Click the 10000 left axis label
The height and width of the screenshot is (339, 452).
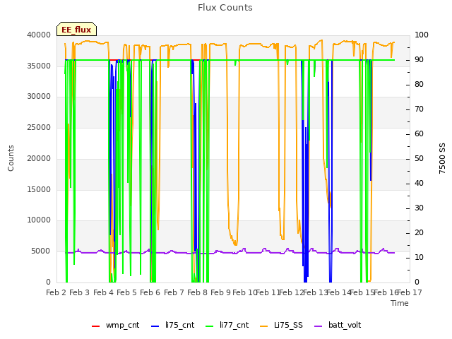(x=39, y=220)
